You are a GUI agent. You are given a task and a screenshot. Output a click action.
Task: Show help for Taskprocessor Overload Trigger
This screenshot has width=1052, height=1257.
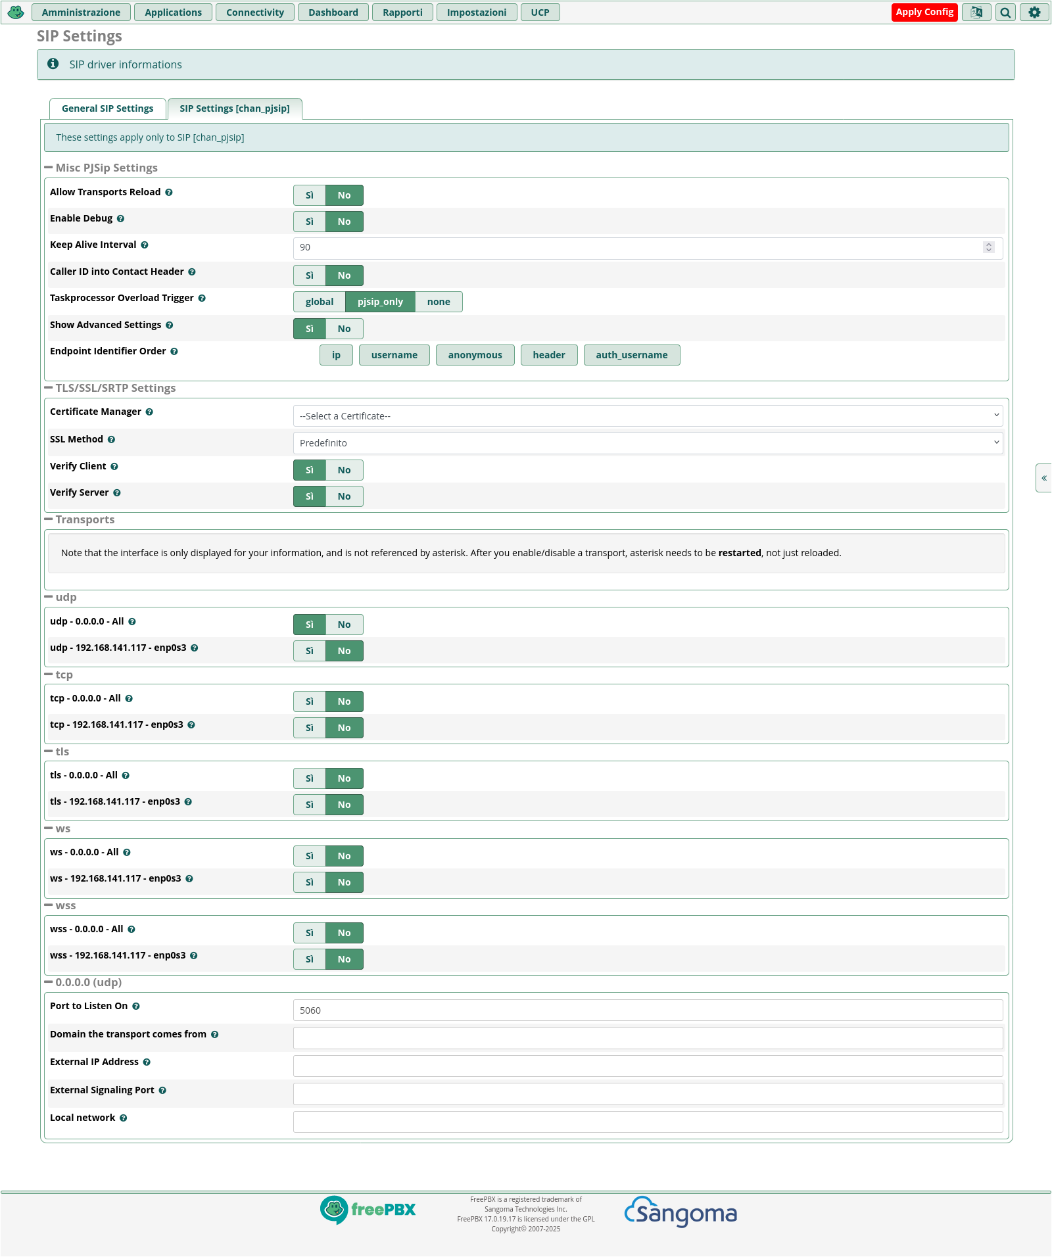coord(202,298)
